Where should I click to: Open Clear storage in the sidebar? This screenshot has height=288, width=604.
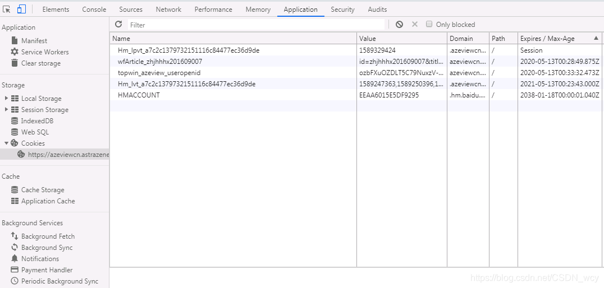coord(41,63)
